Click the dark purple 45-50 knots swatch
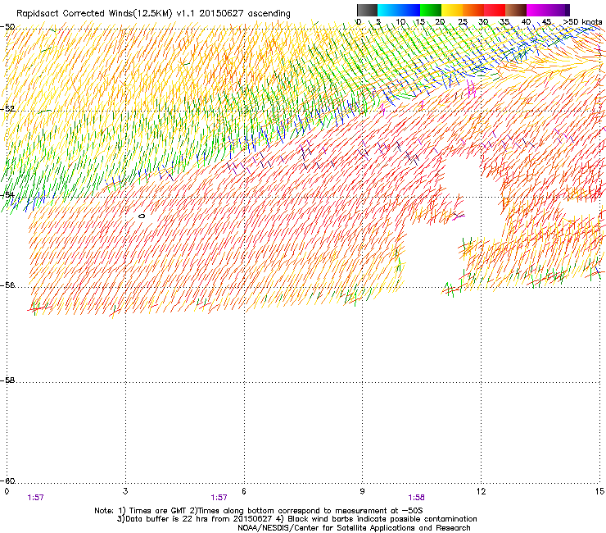606x533 pixels. (559, 10)
